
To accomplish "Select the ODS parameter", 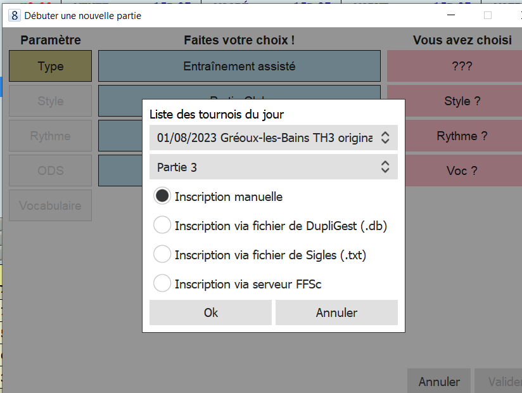I will [x=51, y=171].
